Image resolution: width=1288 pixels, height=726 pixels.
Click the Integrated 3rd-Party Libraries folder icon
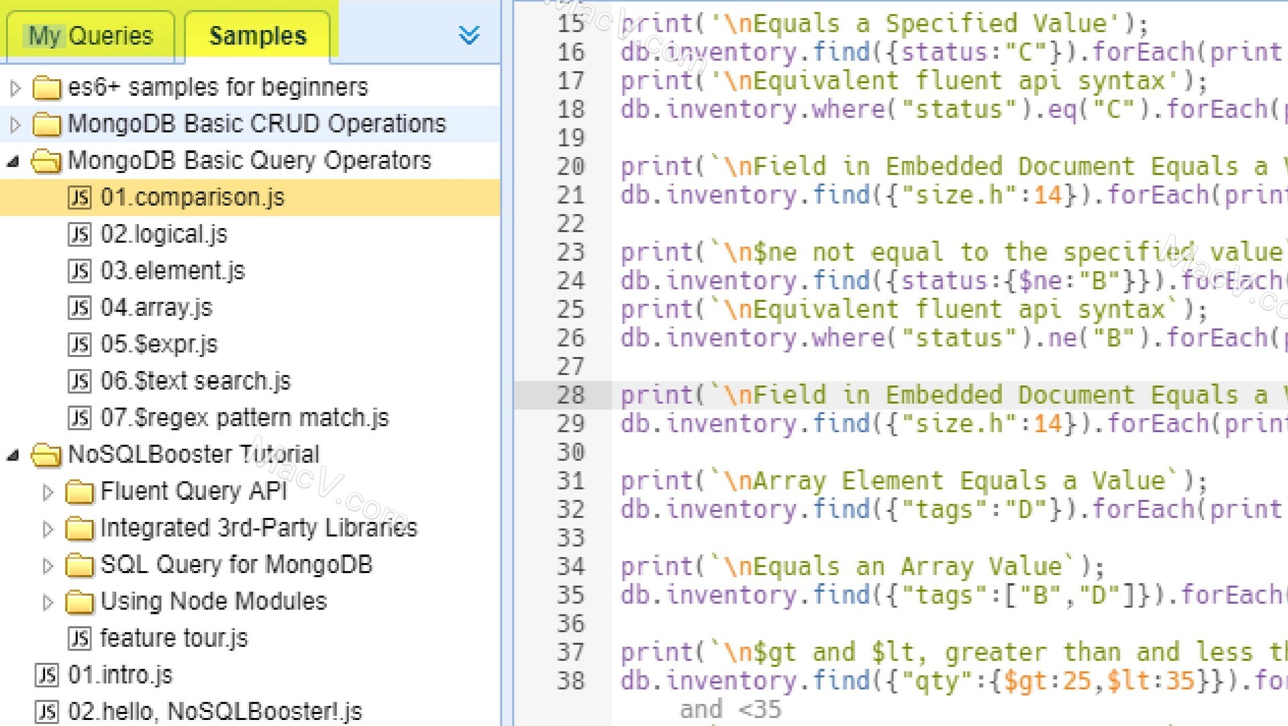click(79, 529)
